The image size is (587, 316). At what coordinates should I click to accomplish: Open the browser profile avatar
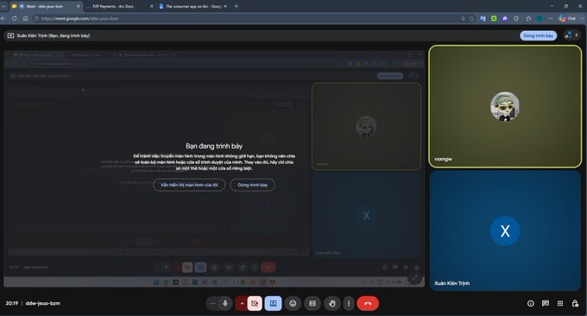click(540, 18)
